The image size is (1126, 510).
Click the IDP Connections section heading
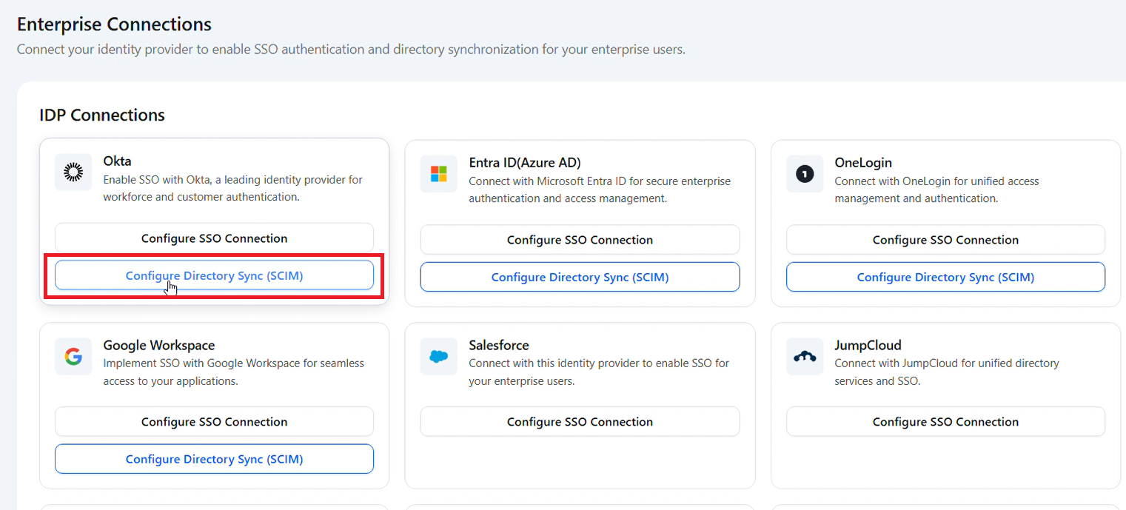pos(102,115)
